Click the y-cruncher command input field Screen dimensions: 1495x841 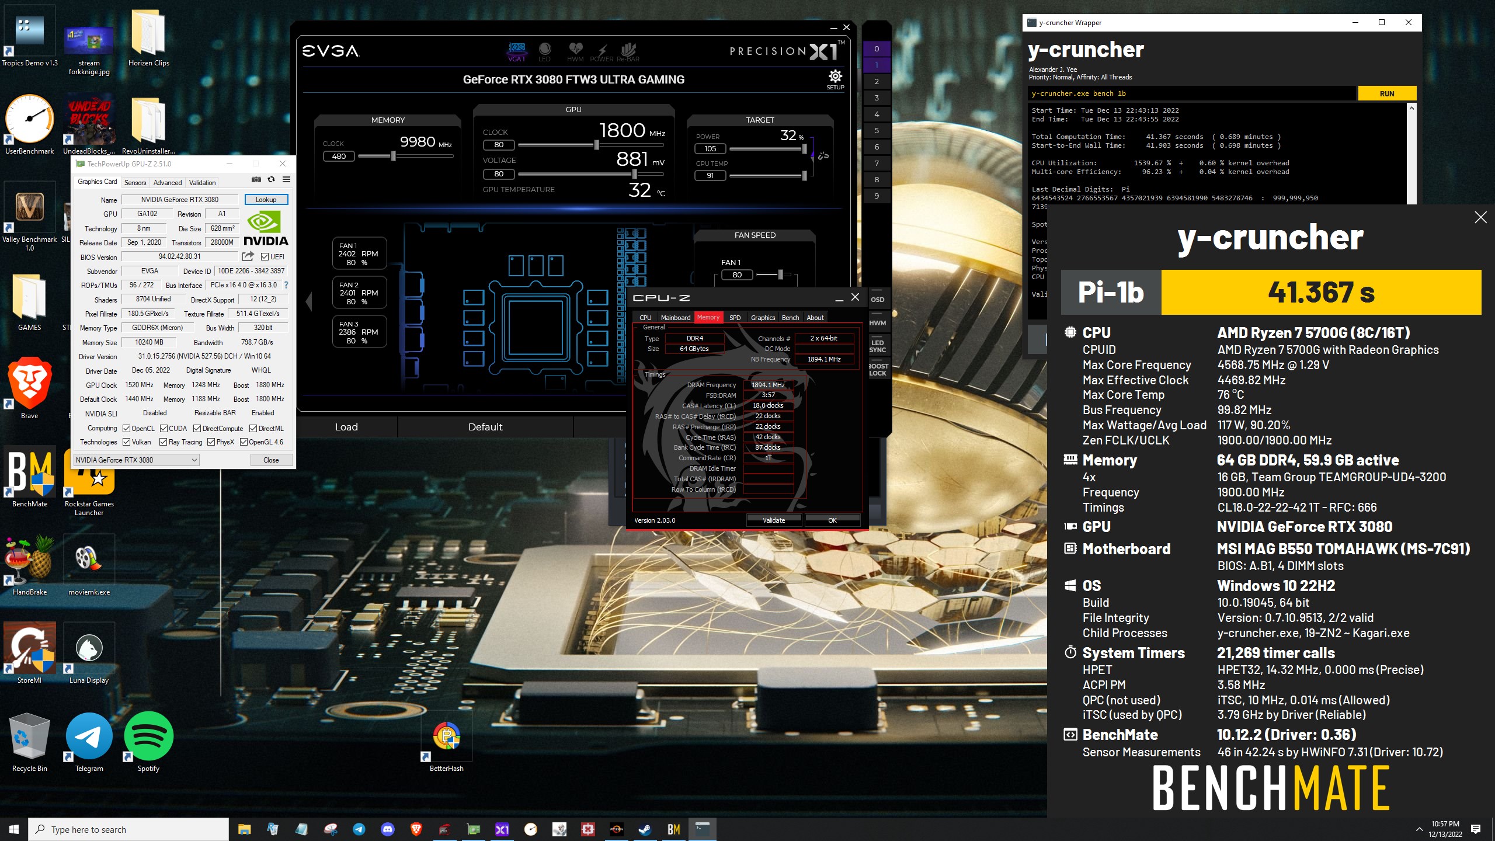click(x=1191, y=93)
